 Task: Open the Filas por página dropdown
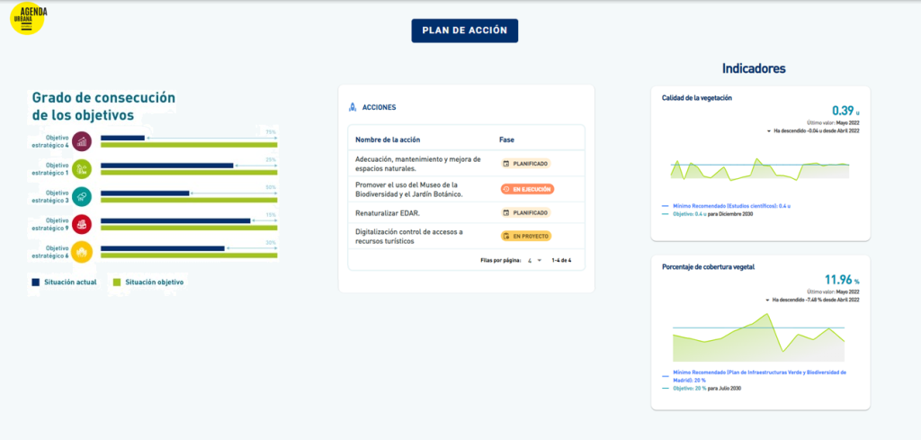click(534, 261)
